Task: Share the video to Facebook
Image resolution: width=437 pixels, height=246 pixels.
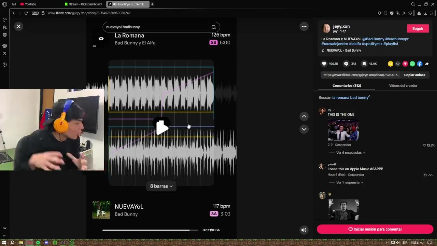Action: click(x=420, y=64)
